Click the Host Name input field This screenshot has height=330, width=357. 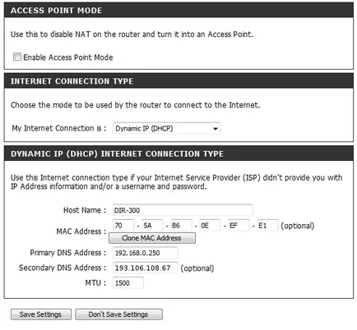[x=183, y=210]
